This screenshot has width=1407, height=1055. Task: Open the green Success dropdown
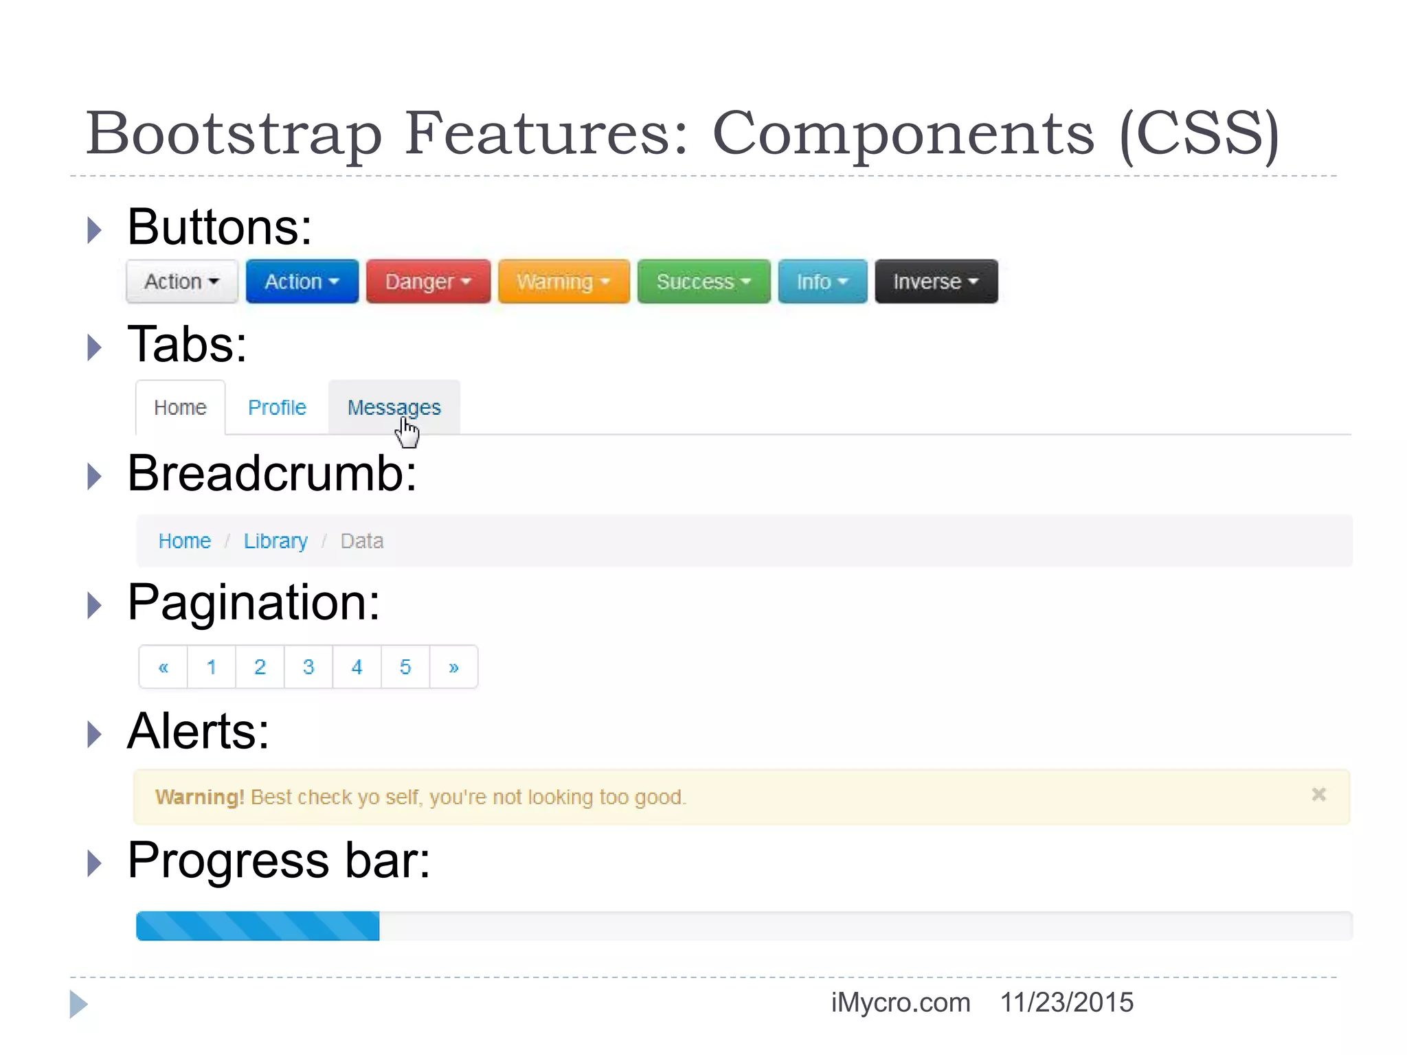(704, 282)
